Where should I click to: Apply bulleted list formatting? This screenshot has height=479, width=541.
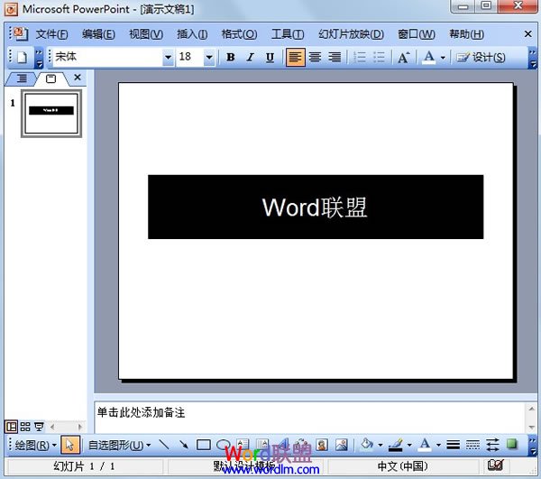click(x=379, y=58)
